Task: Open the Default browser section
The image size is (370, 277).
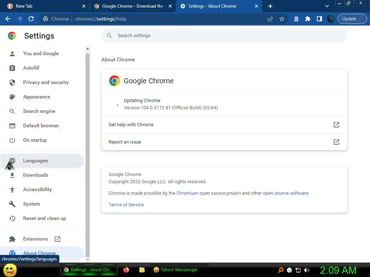Action: pyautogui.click(x=42, y=126)
